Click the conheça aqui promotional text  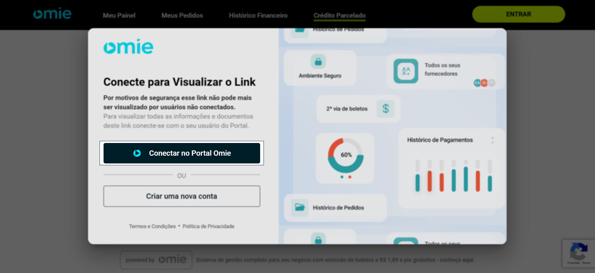click(457, 260)
